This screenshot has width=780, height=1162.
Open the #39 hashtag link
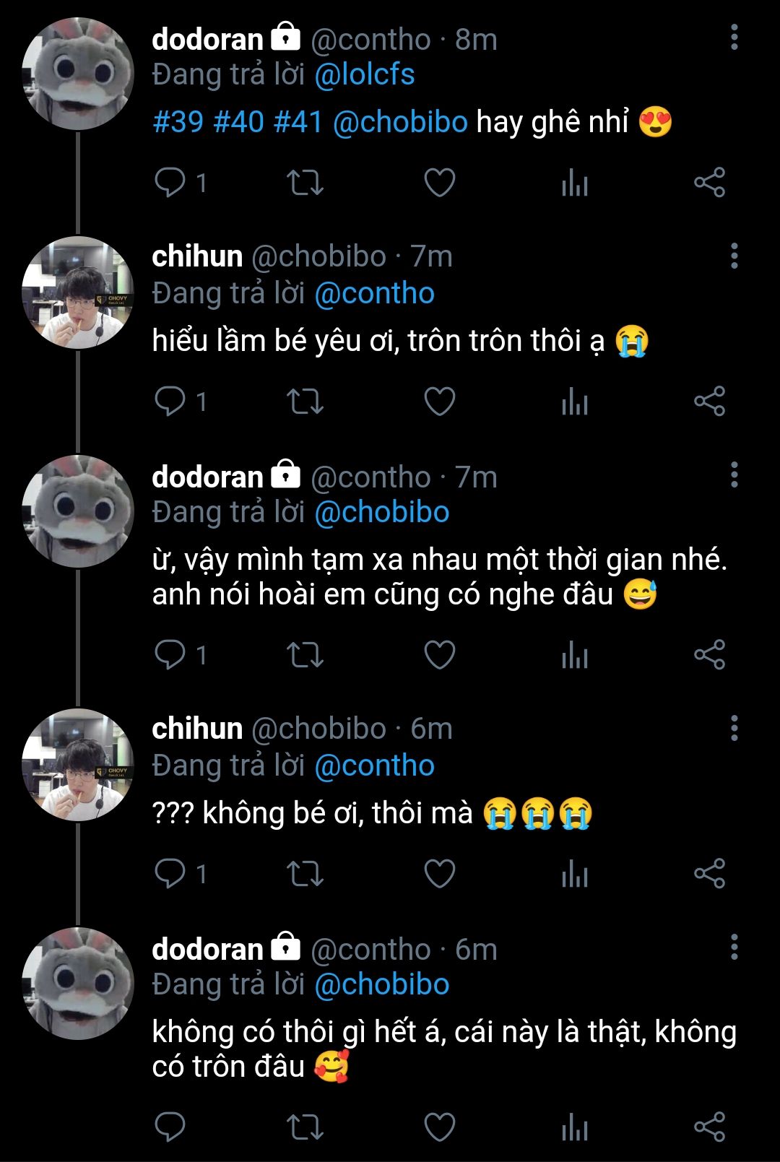pyautogui.click(x=178, y=122)
